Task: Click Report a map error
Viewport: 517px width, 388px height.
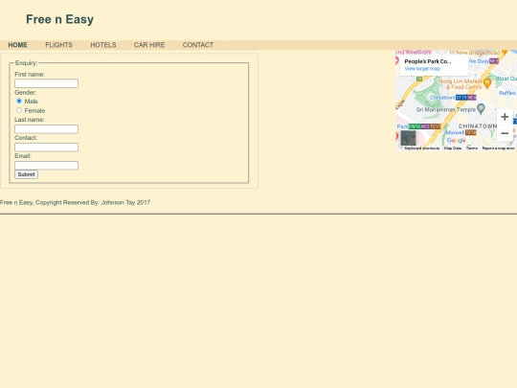Action: click(x=498, y=148)
